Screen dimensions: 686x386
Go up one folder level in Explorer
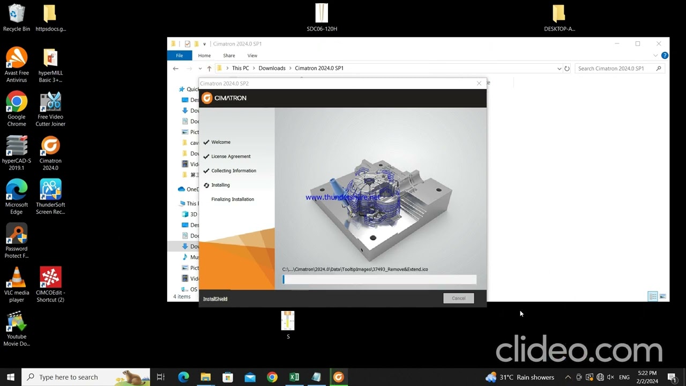click(x=209, y=69)
